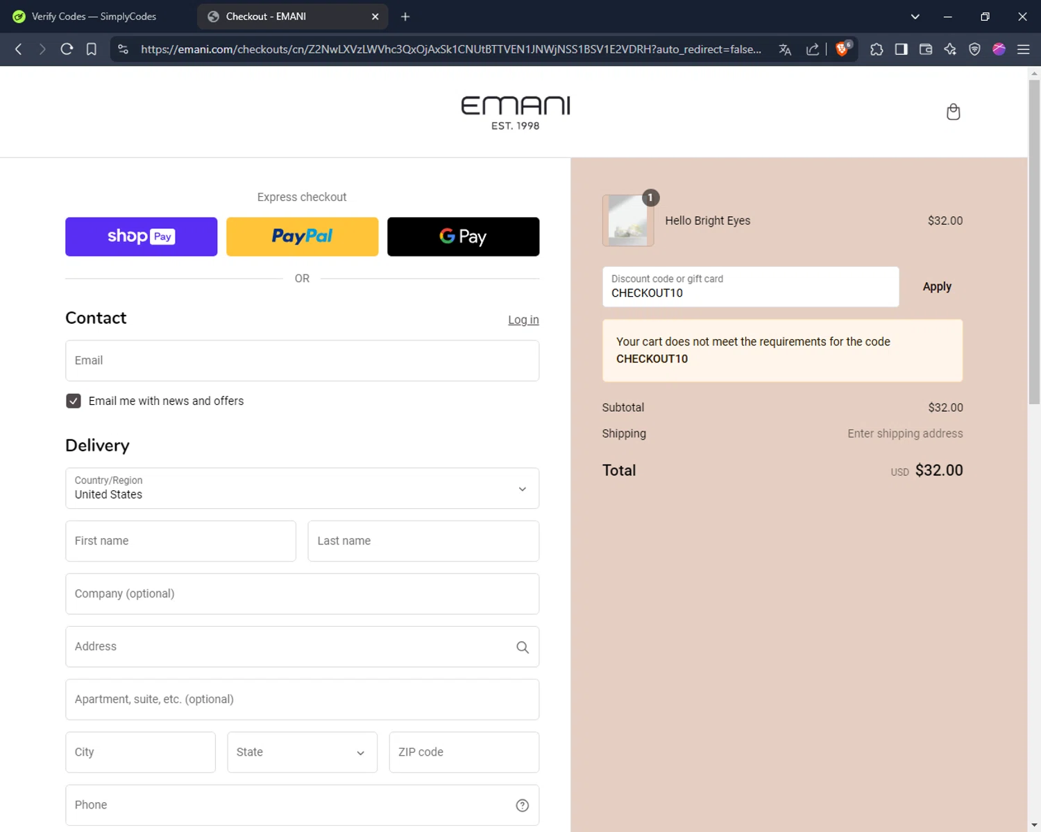Click the Company (optional) field

click(302, 593)
